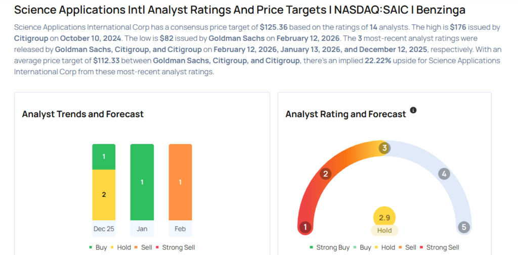Click the green Jan Buy bar
518x255 pixels.
(142, 182)
